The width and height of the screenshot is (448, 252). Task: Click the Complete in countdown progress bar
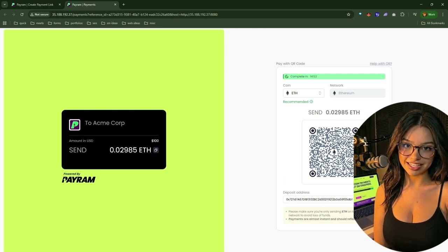(x=334, y=76)
